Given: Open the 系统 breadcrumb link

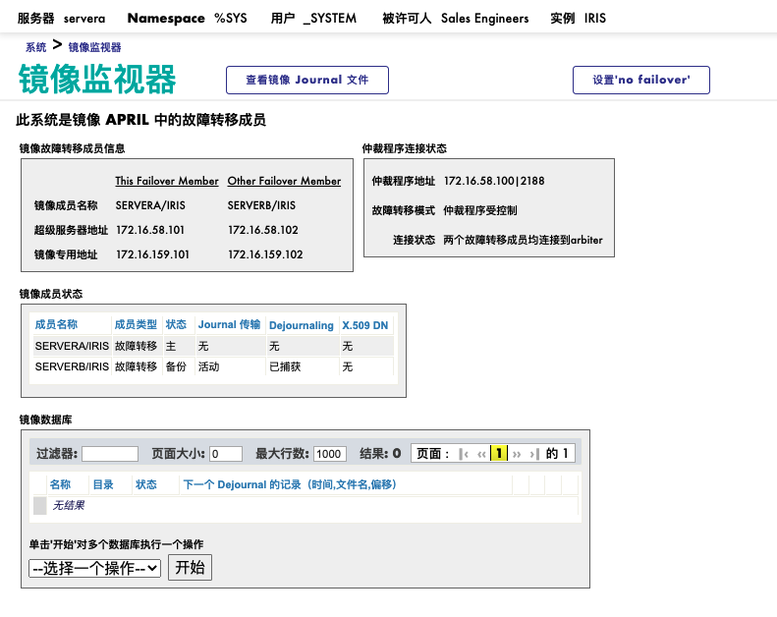Looking at the screenshot, I should (35, 47).
